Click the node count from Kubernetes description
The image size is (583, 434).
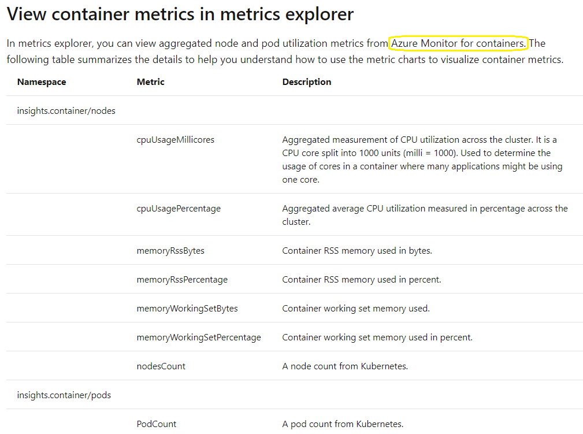coord(345,366)
